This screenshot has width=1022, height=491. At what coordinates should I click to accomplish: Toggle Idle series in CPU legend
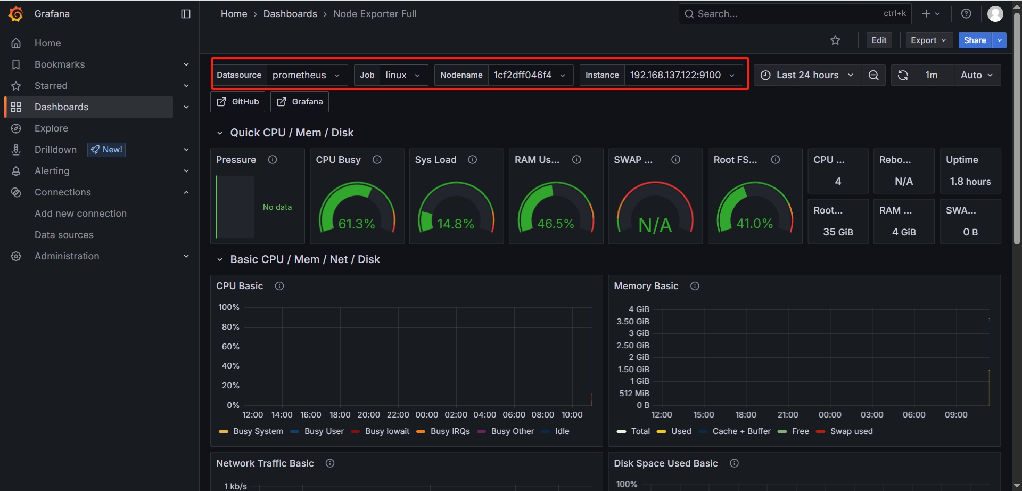[562, 431]
